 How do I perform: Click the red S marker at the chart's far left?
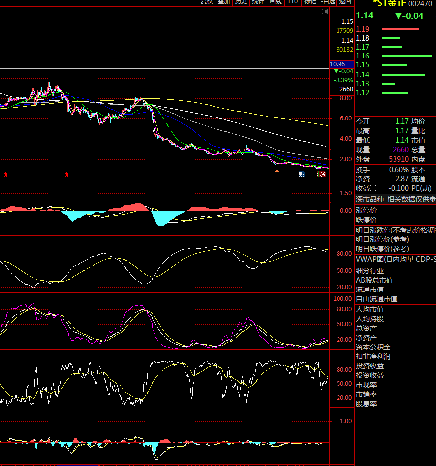[x=6, y=175]
